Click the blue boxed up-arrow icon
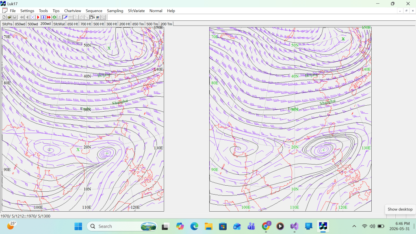Screen dimensions: 416x234 43,17
